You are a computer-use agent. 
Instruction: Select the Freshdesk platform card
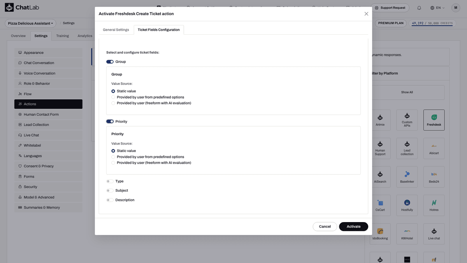pyautogui.click(x=434, y=120)
